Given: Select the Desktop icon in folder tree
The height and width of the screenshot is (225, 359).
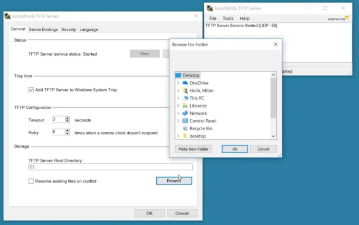Looking at the screenshot, I should click(x=178, y=76).
